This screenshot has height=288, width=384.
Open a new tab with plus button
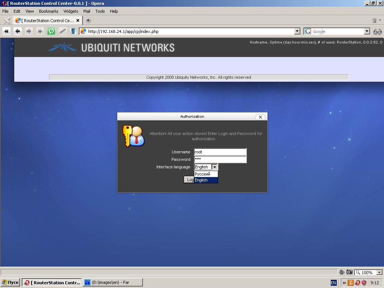88,21
